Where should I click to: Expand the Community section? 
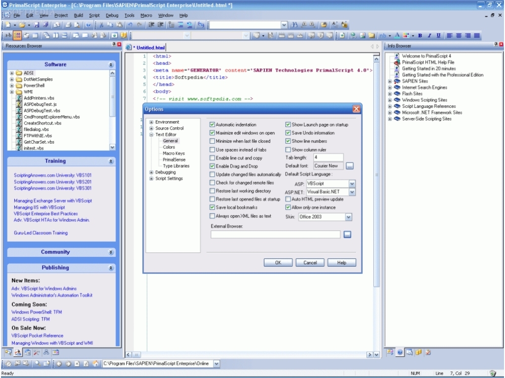point(111,252)
